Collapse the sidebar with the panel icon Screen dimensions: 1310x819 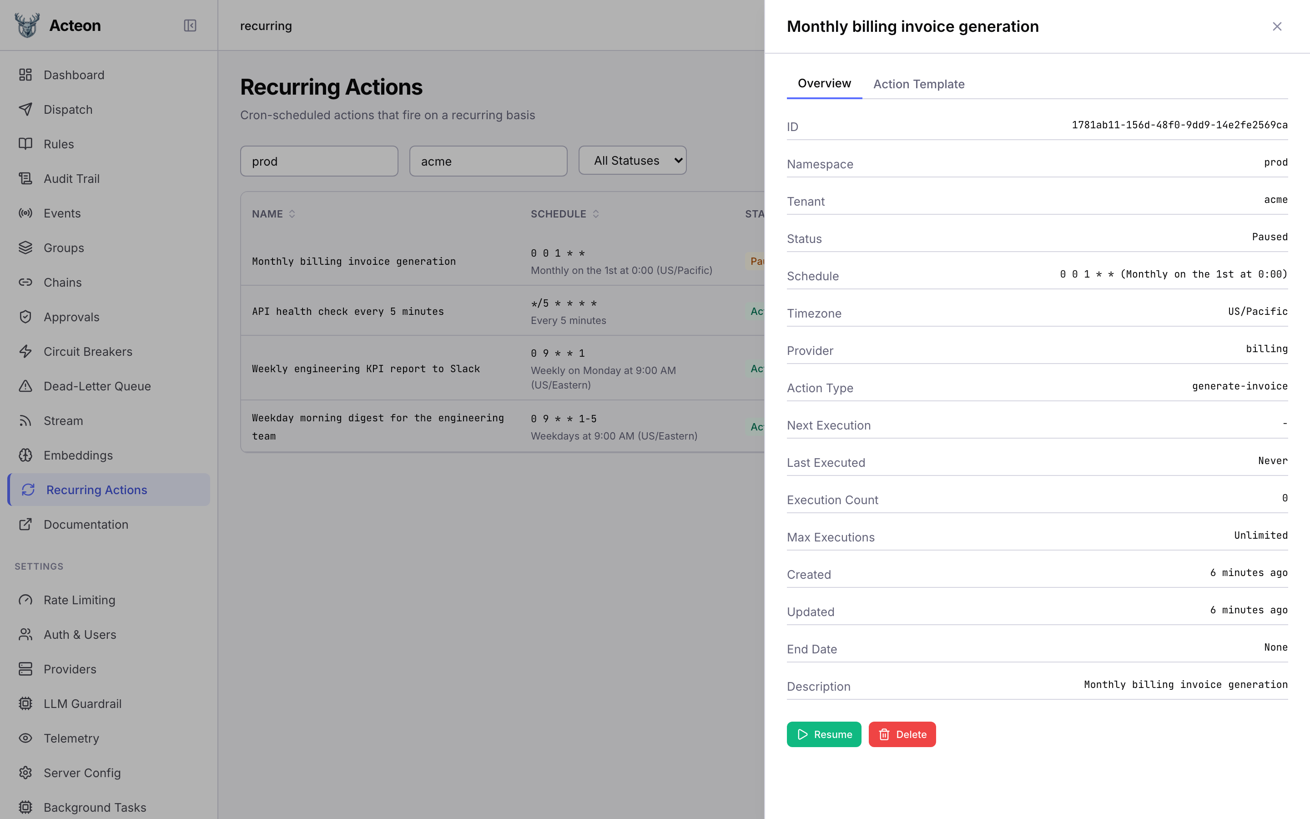pyautogui.click(x=190, y=25)
